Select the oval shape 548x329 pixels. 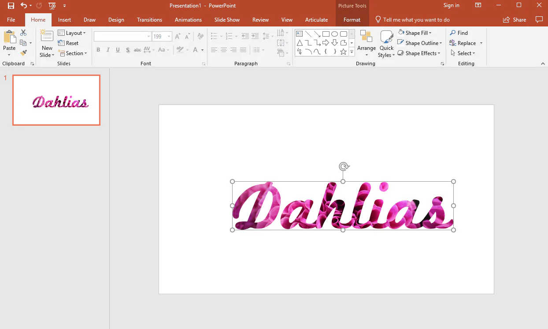click(335, 34)
